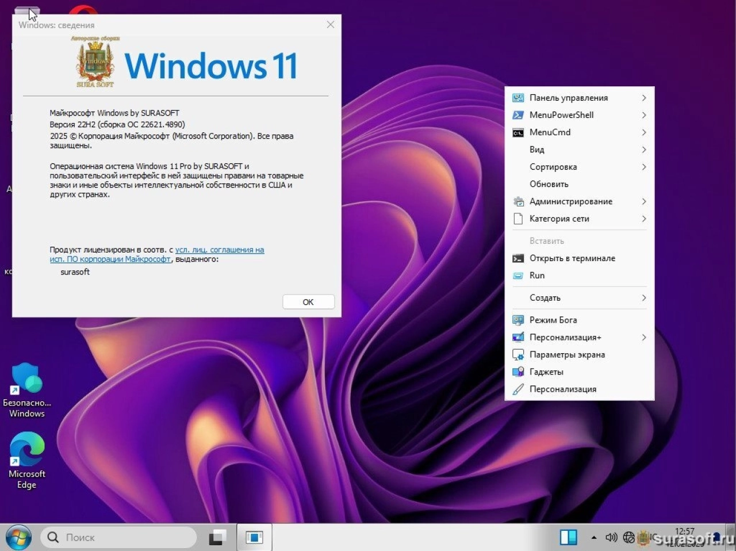Viewport: 736px width, 551px height.
Task: Click the Панель управления icon in context menu
Action: click(518, 98)
